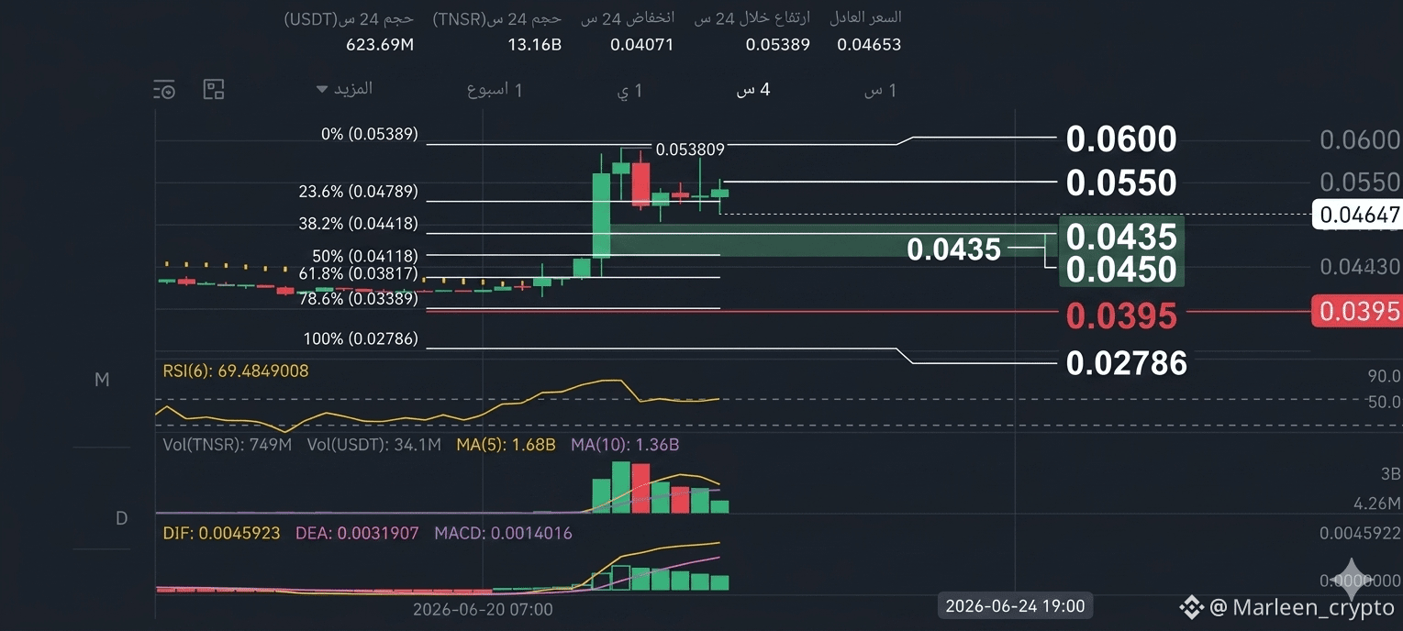Click the 2026-06-24 19:00 time marker
Viewport: 1403px width, 631px height.
pyautogui.click(x=1015, y=606)
